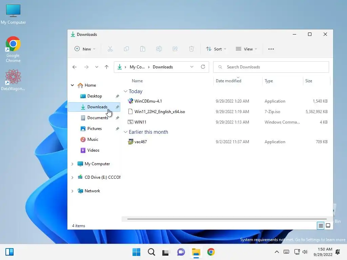Click the Paste clipboard icon
The height and width of the screenshot is (260, 347).
click(143, 49)
